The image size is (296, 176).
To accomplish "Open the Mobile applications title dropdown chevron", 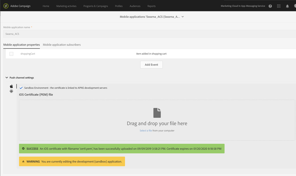I will click(183, 17).
